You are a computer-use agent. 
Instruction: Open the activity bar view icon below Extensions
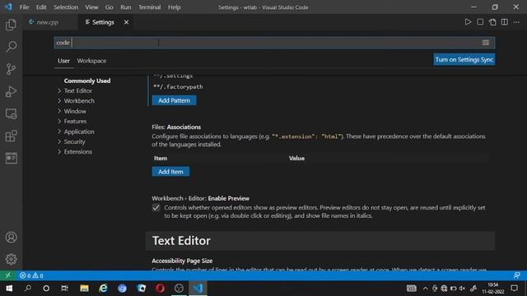pos(11,158)
